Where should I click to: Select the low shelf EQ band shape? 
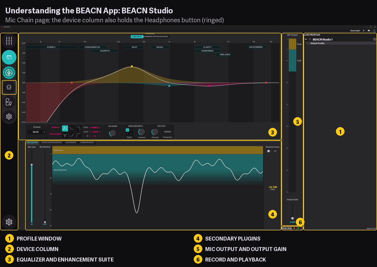[72, 128]
